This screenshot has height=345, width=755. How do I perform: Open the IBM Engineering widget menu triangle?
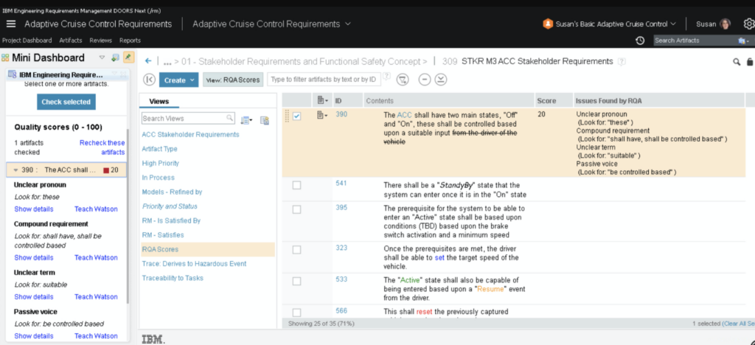[114, 74]
